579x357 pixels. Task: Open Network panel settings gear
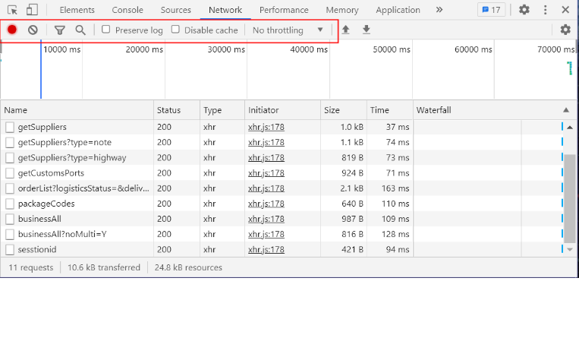565,30
